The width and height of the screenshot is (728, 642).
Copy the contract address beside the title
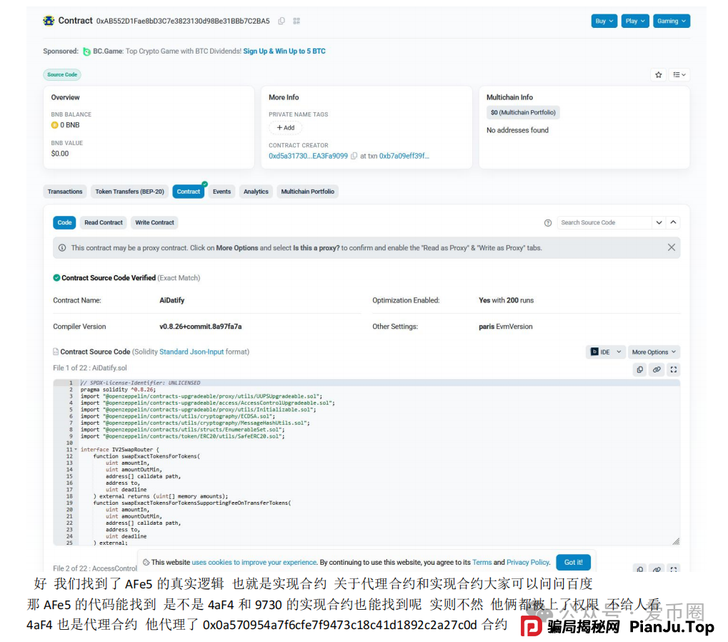coord(280,21)
